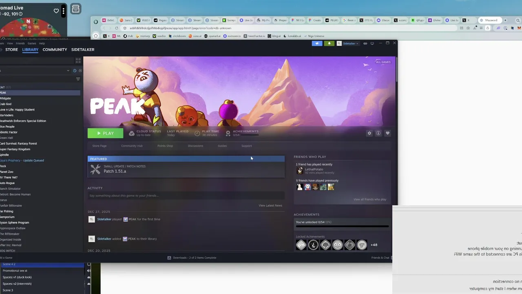Click the Steam announcements megaphone icon
Viewport: 522px width, 294px height.
pos(317,43)
